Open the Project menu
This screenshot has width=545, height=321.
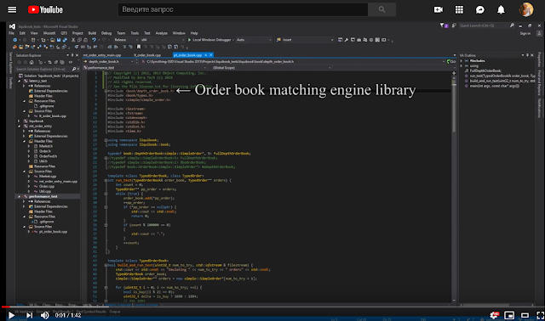tap(77, 33)
